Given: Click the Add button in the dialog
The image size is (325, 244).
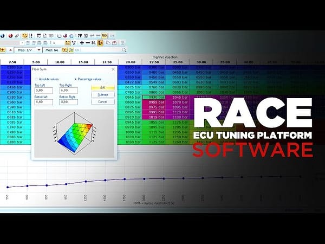Looking at the screenshot, I should coord(103,87).
